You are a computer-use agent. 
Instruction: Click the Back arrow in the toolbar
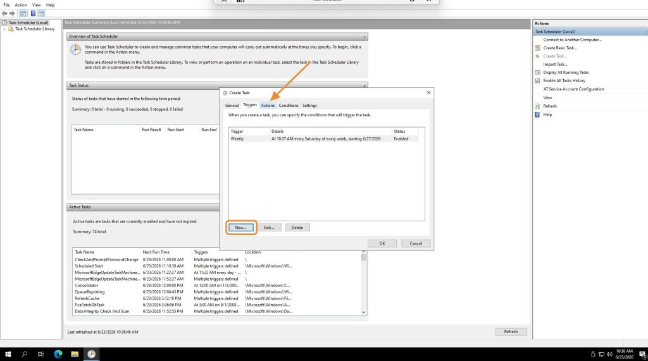(x=4, y=13)
